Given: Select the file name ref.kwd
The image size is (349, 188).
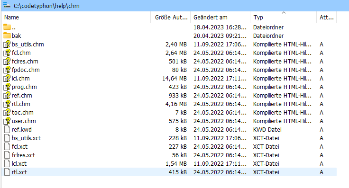Looking at the screenshot, I should coord(22,129).
